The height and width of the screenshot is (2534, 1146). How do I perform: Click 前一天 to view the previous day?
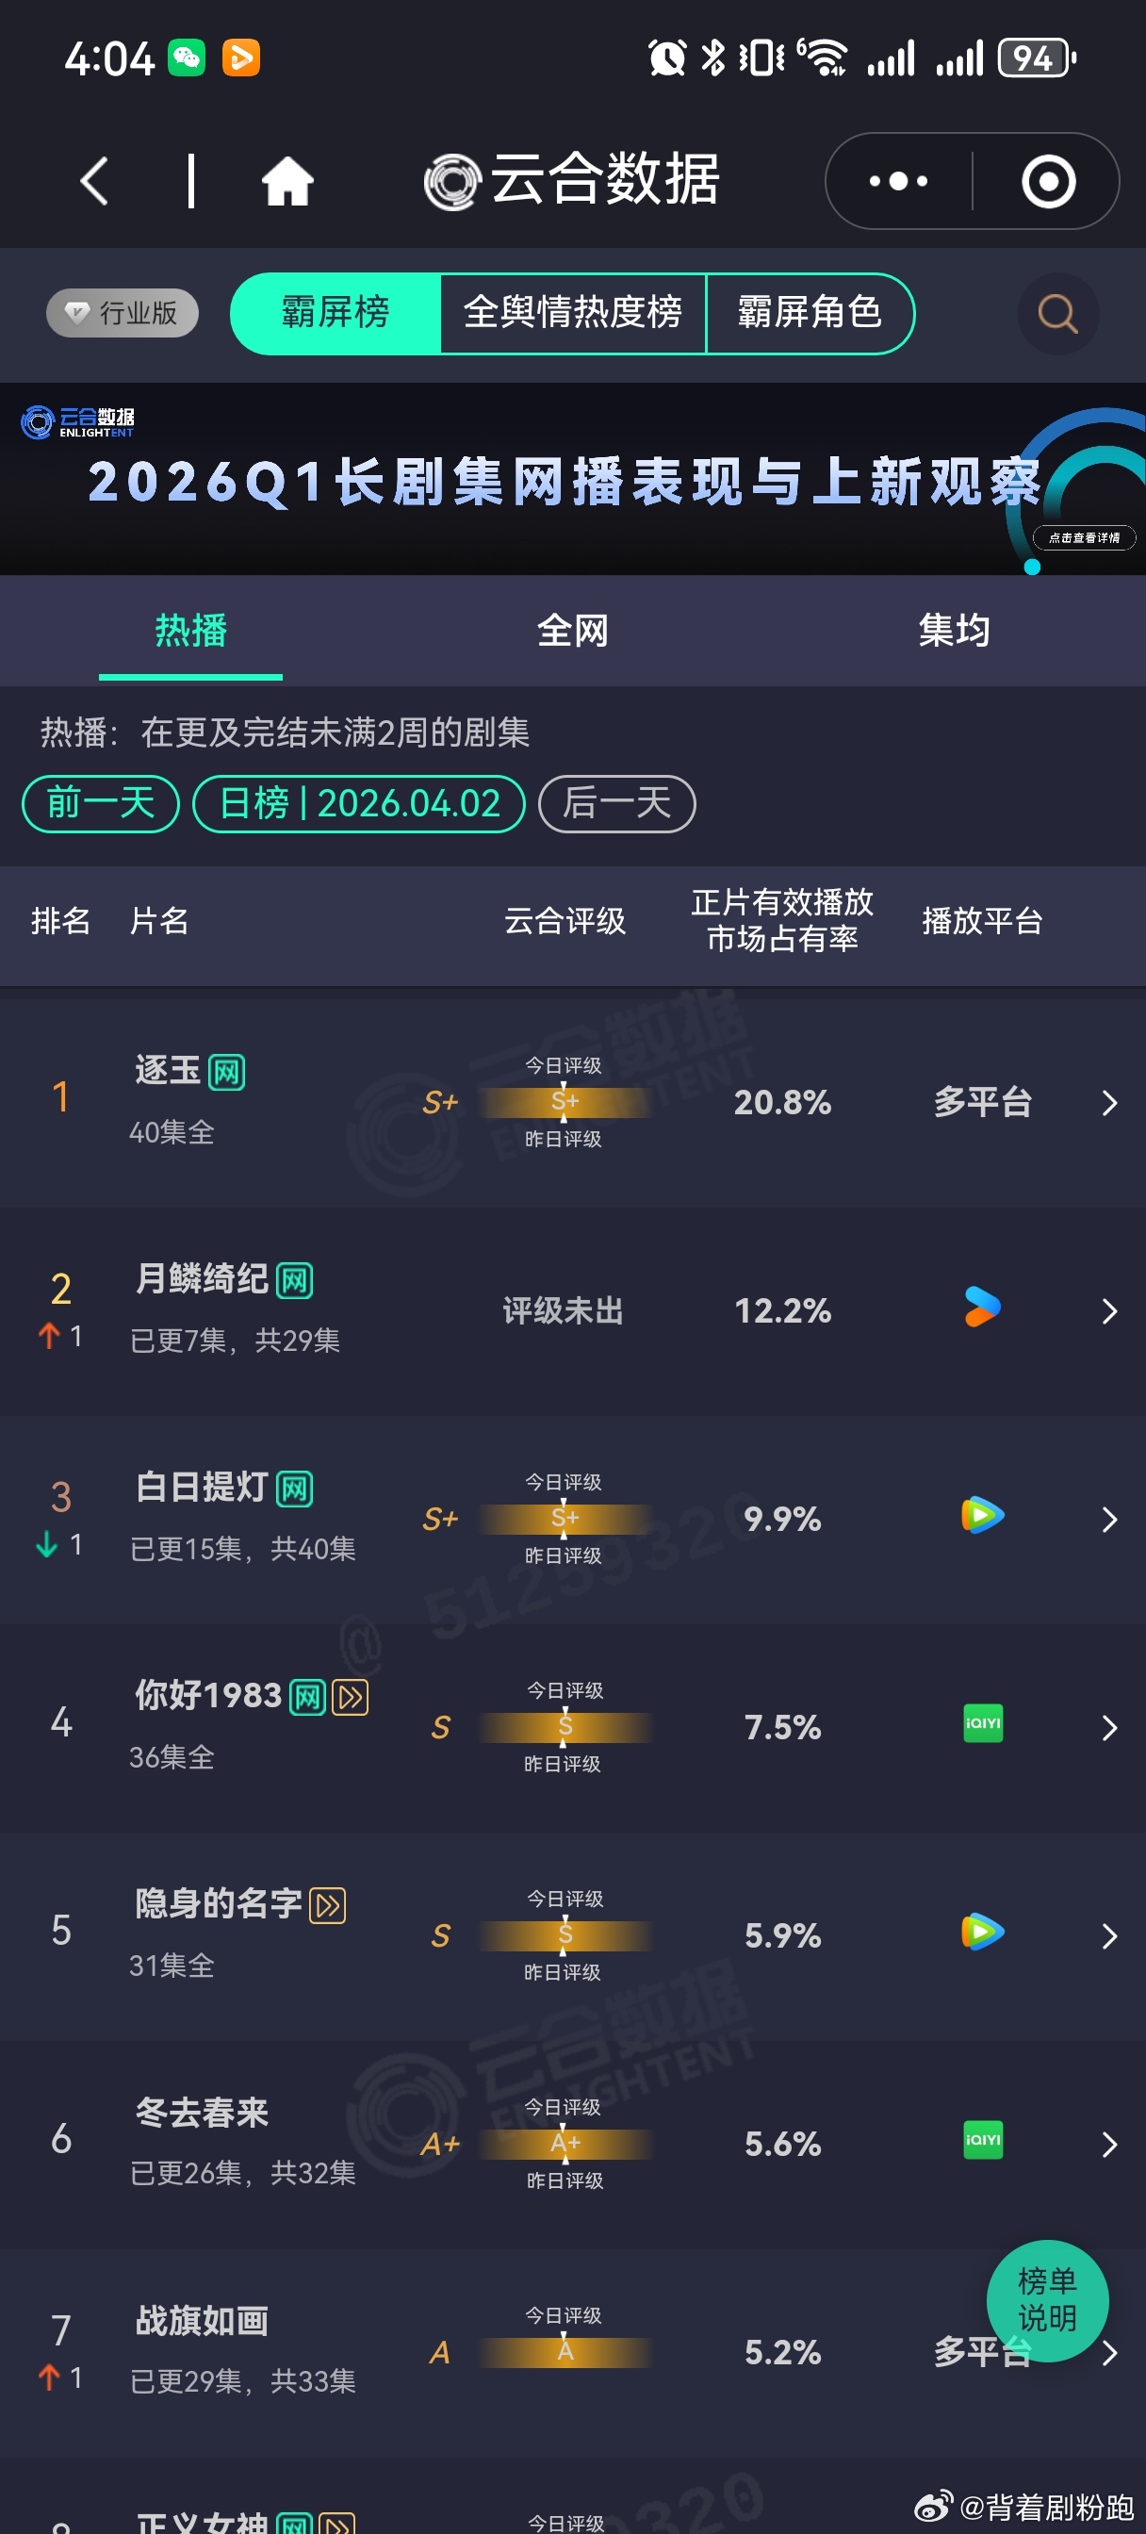pos(98,804)
